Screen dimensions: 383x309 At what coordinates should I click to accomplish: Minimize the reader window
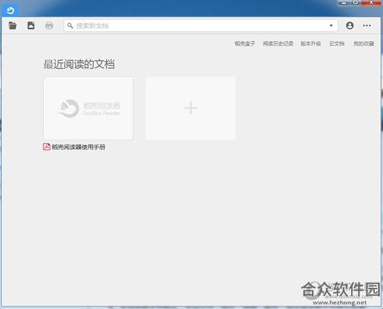344,3
